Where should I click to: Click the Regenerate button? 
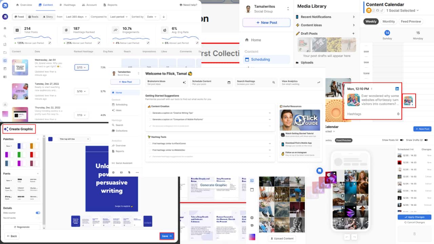(x=22, y=227)
